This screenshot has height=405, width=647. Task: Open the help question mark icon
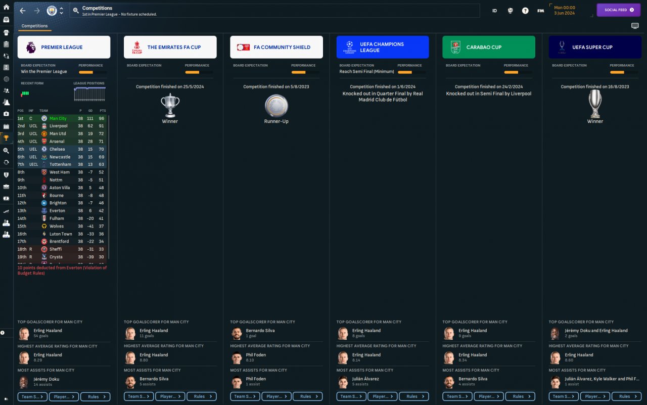tap(525, 11)
